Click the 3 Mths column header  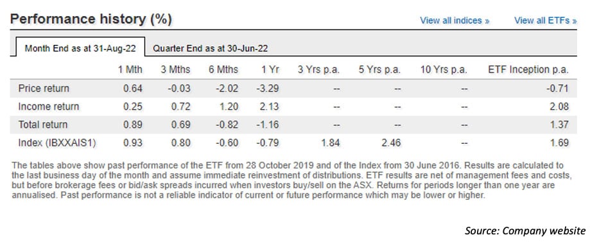coord(176,69)
